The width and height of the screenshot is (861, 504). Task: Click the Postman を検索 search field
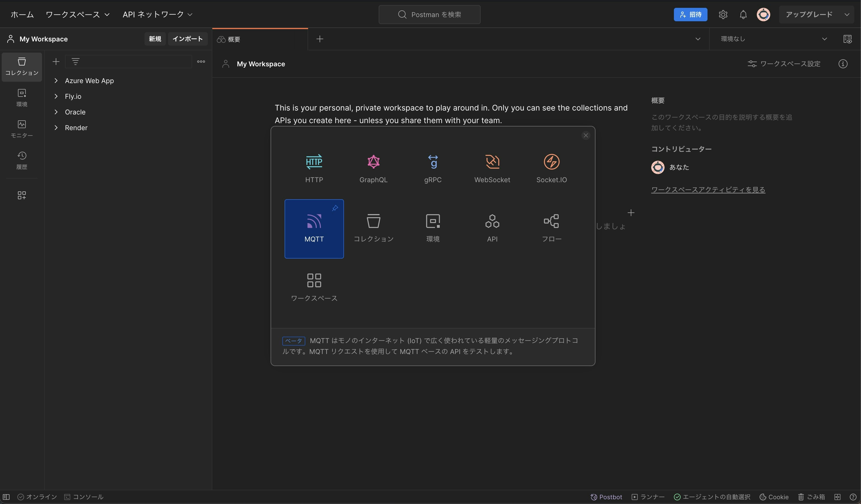click(429, 14)
